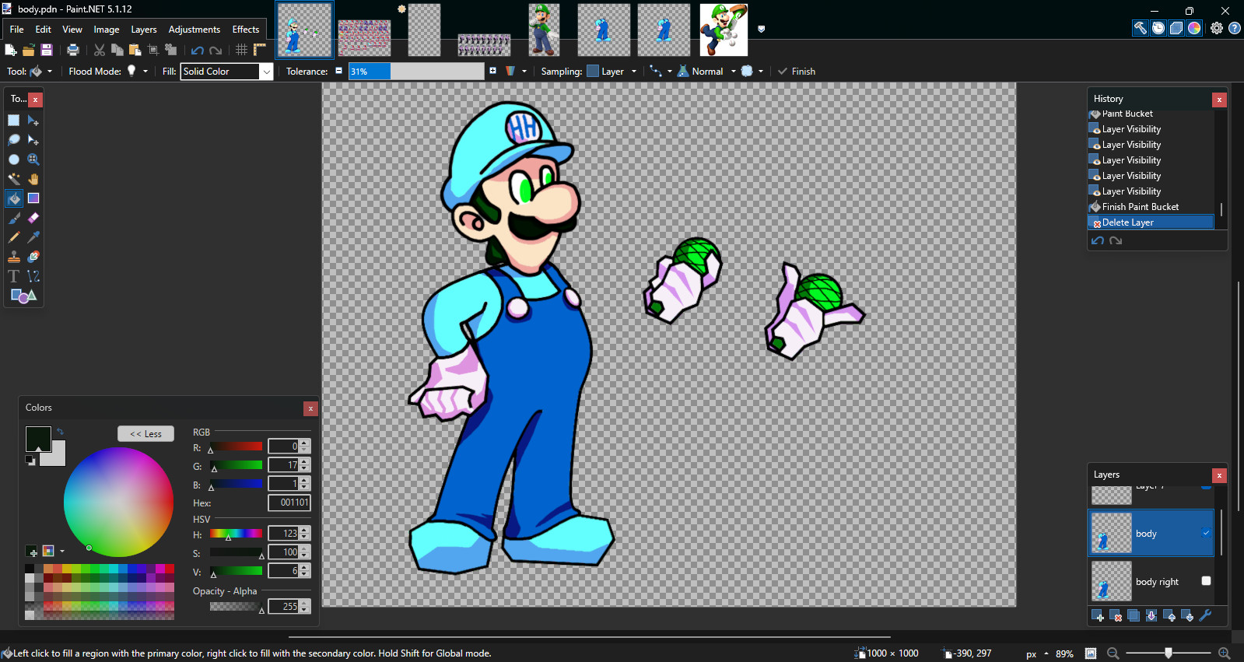Open the Edit menu
This screenshot has width=1244, height=662.
pos(43,30)
